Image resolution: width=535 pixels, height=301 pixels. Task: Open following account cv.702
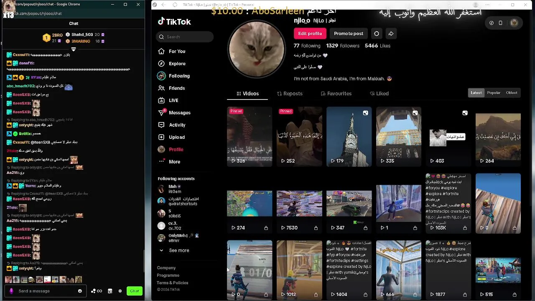[169, 226]
